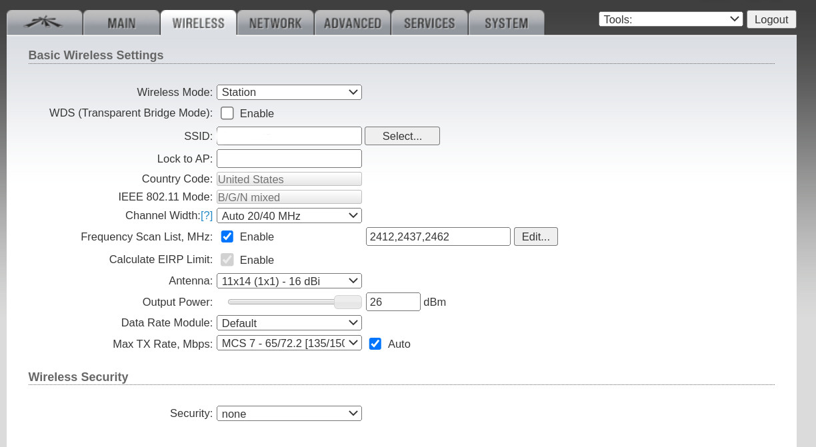The width and height of the screenshot is (816, 447).
Task: Switch to the SYSTEM tab
Action: click(x=507, y=23)
